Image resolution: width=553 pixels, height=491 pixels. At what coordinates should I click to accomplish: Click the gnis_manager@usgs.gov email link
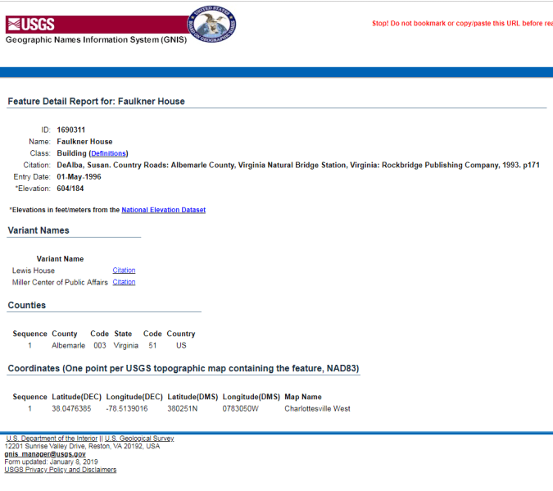click(x=45, y=454)
